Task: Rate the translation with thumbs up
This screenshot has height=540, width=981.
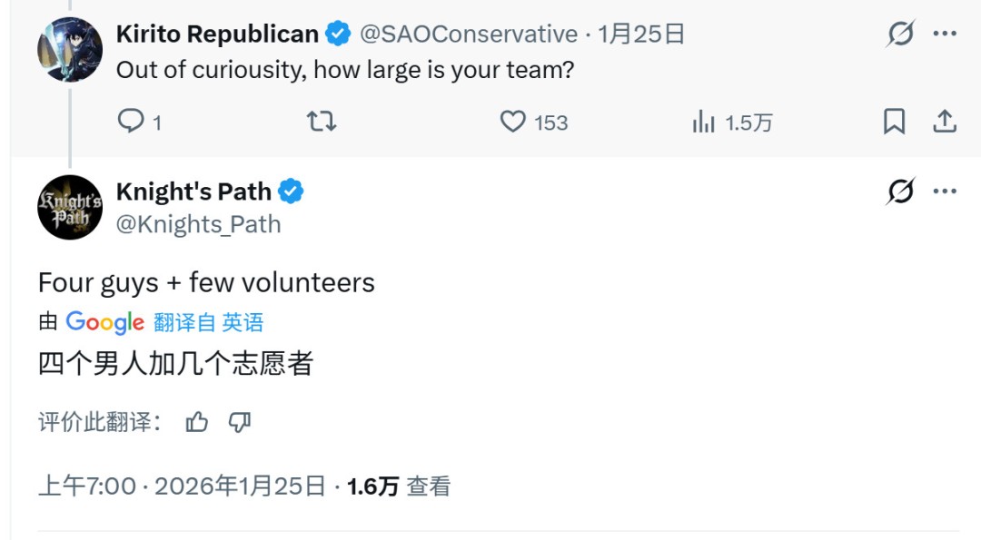Action: coord(197,422)
